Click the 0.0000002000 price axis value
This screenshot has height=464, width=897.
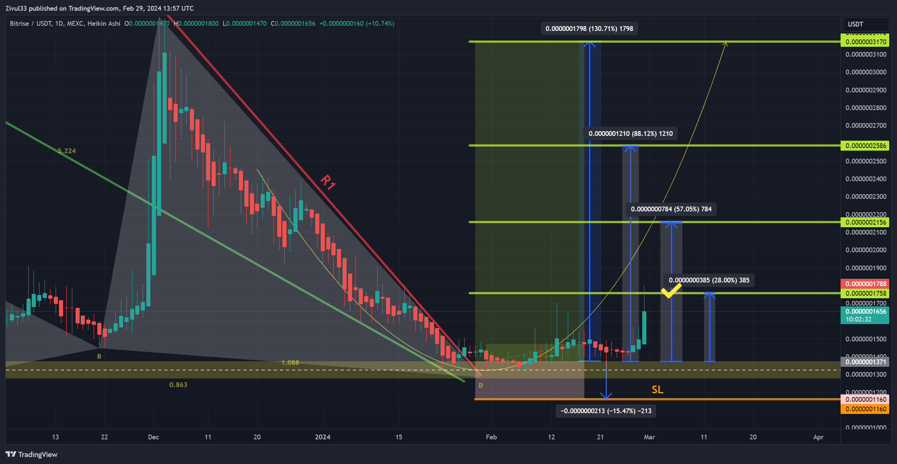(x=866, y=250)
